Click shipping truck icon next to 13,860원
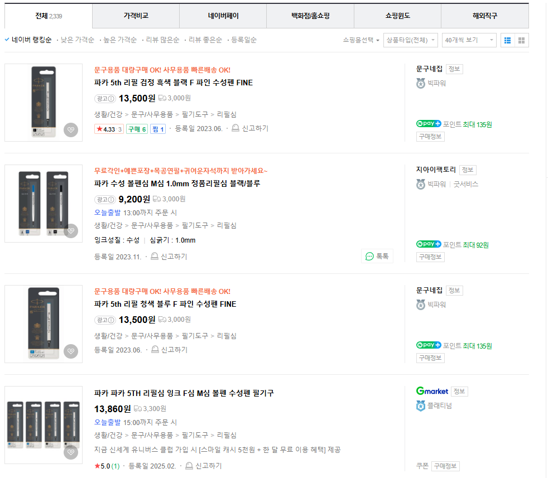Viewport: 548px width, 478px height. tap(138, 408)
